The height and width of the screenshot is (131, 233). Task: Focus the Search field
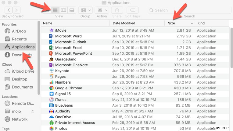[189, 10]
